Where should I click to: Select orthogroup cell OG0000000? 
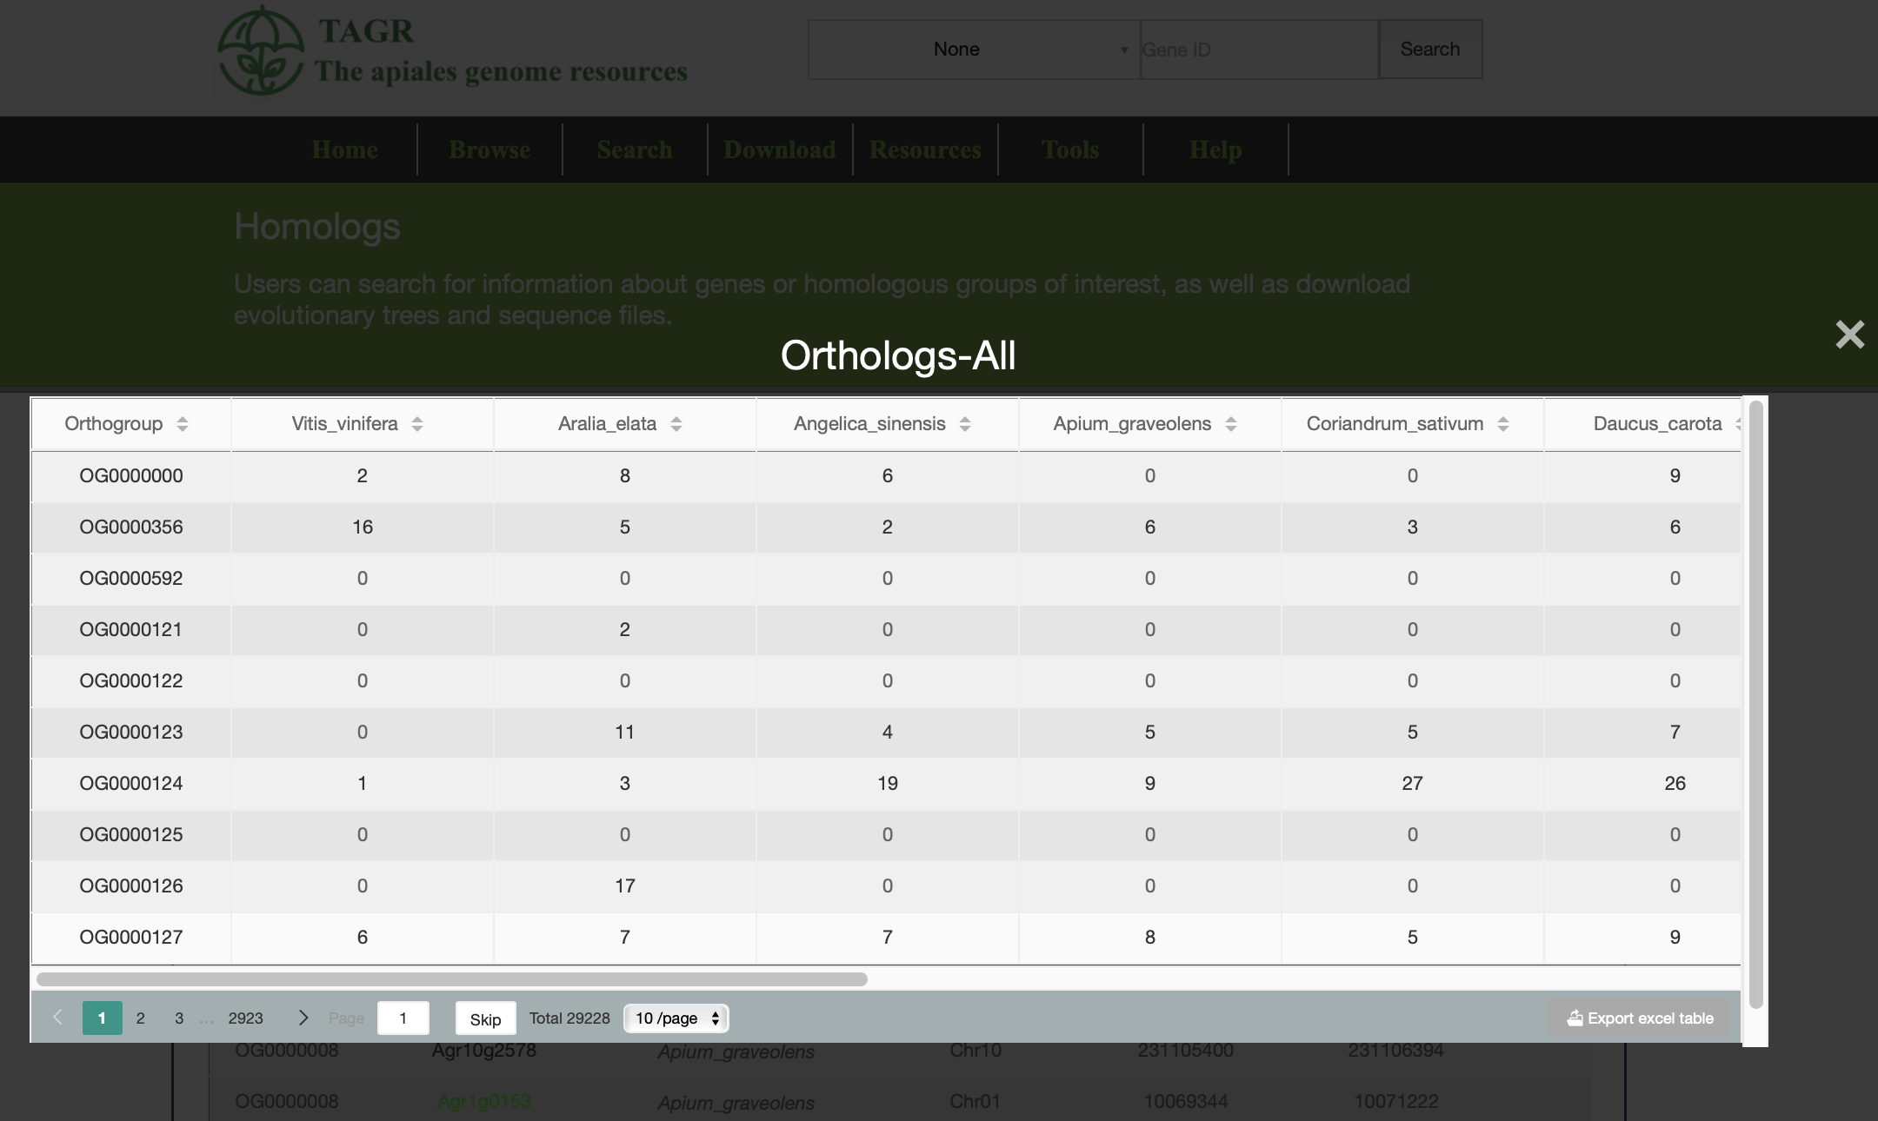point(131,476)
